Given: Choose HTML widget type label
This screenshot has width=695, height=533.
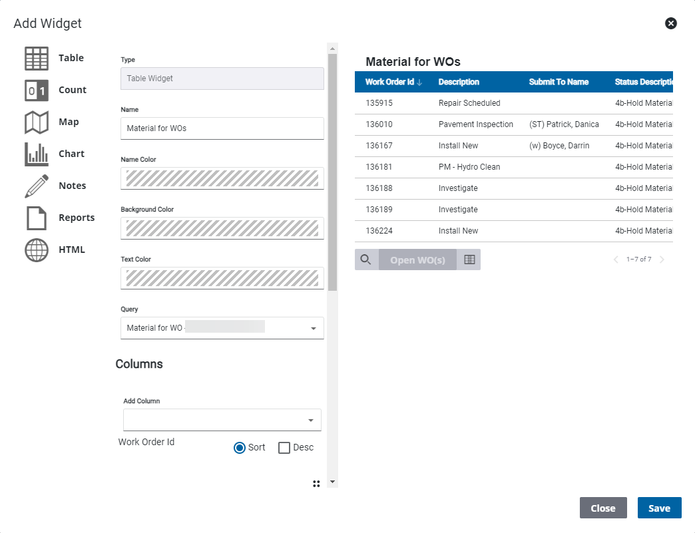Looking at the screenshot, I should pos(72,250).
